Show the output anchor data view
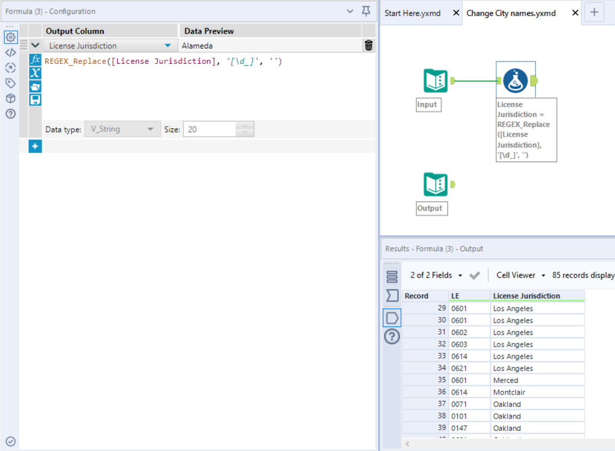 pyautogui.click(x=392, y=318)
